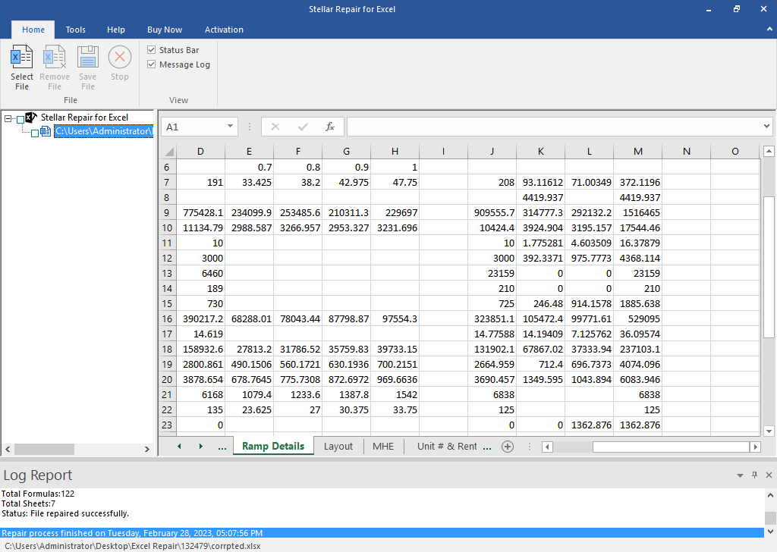Click the formula bar cancel X icon
This screenshot has width=777, height=552.
pyautogui.click(x=275, y=127)
